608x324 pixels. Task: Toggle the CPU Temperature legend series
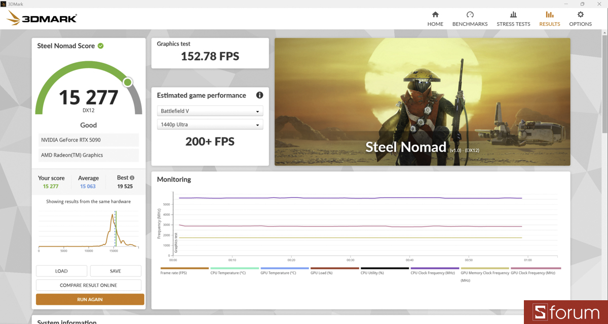(235, 271)
